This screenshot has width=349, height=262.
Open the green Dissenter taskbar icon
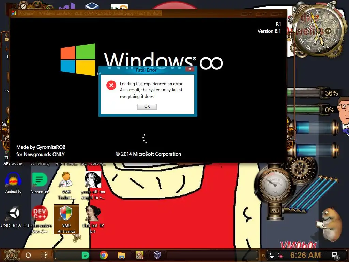click(x=85, y=255)
